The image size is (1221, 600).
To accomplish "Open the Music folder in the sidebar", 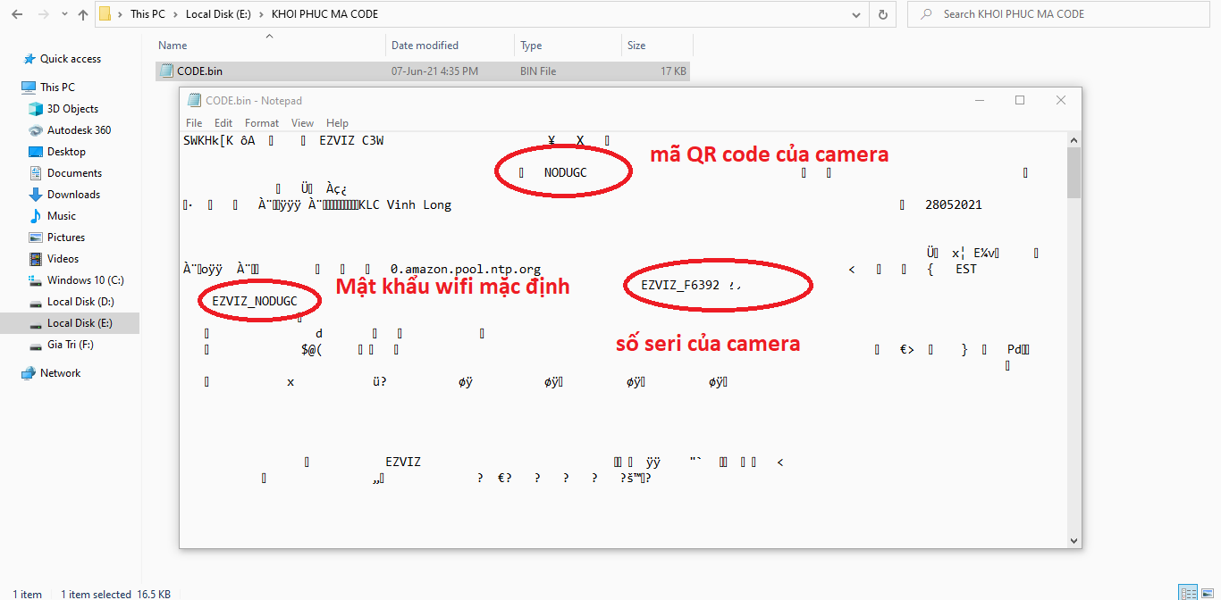I will pos(62,216).
